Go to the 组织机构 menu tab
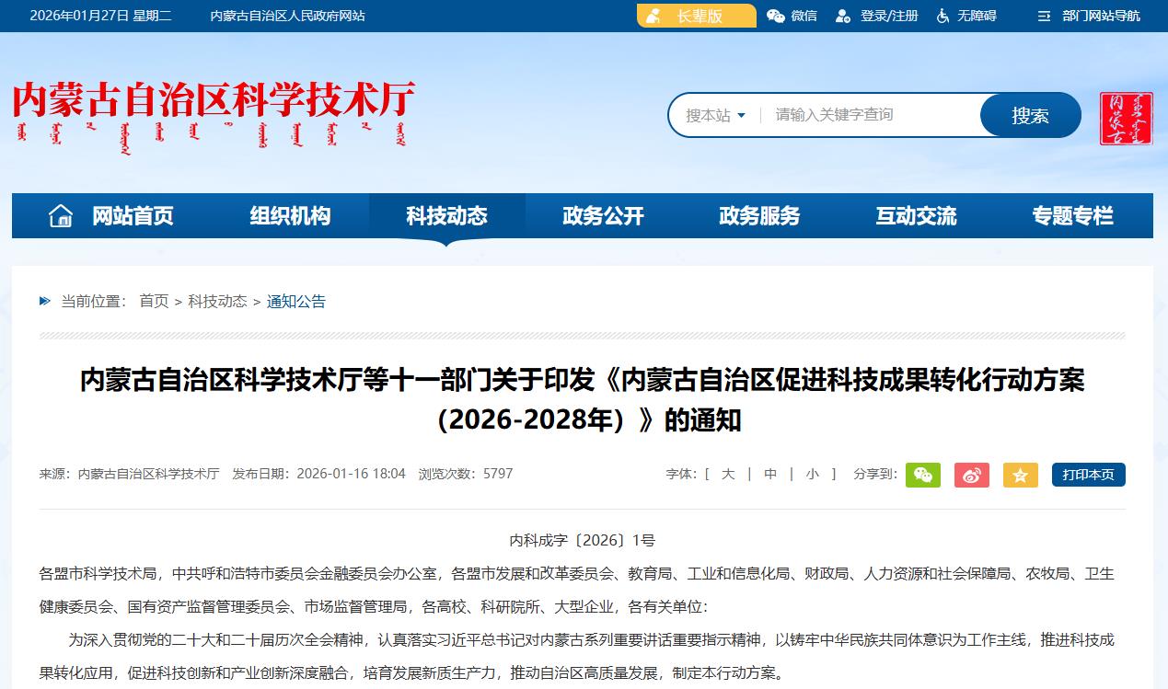Screen dimensions: 1168x689 290,216
